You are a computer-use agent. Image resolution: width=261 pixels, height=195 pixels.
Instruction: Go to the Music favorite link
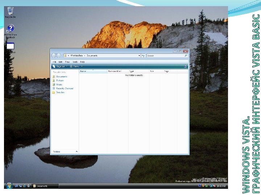pyautogui.click(x=59, y=84)
